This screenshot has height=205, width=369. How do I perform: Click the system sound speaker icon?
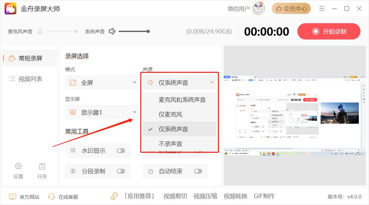(x=111, y=31)
